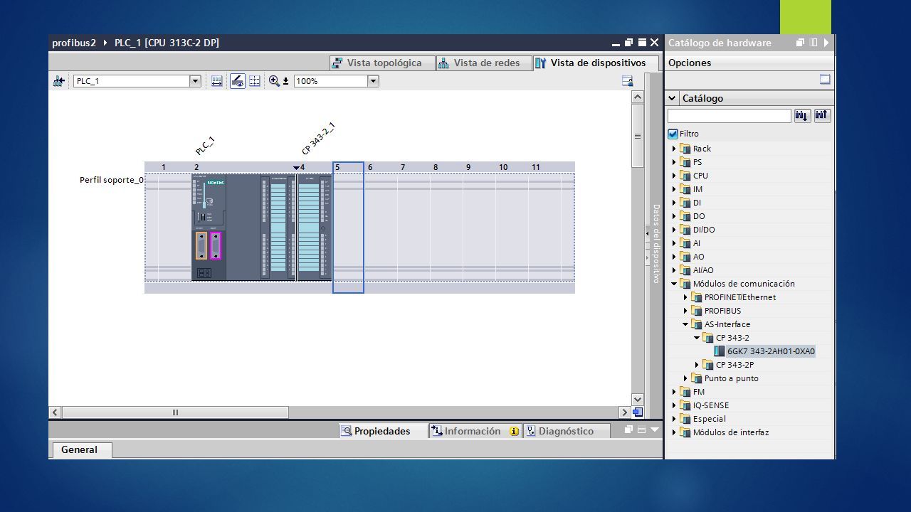Click the 6GK7 343-2AH01-0XA0 module entry
911x512 pixels.
[x=771, y=351]
